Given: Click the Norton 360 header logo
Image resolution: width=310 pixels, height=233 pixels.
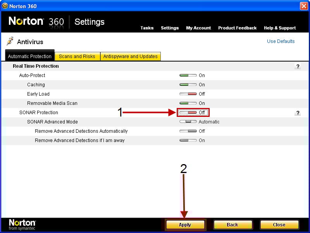Looking at the screenshot, I should [x=36, y=22].
